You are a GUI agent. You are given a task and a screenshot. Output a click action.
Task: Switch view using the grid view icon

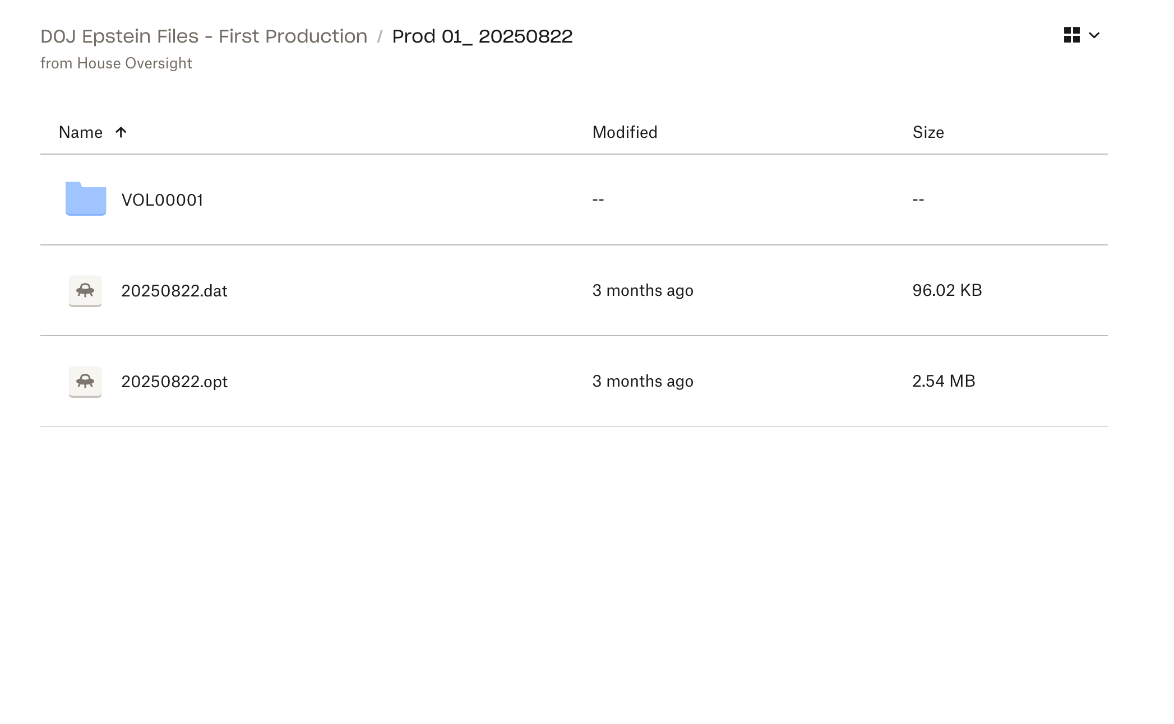pos(1072,35)
